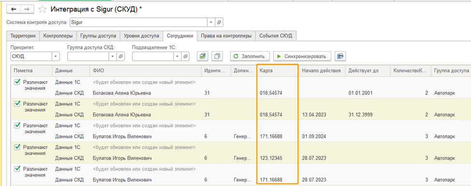Open the Права на контроллеры tab
The width and height of the screenshot is (471, 186).
tap(226, 36)
